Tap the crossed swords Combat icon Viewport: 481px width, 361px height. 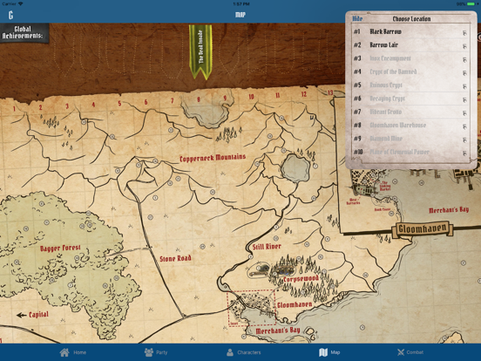tap(401, 352)
